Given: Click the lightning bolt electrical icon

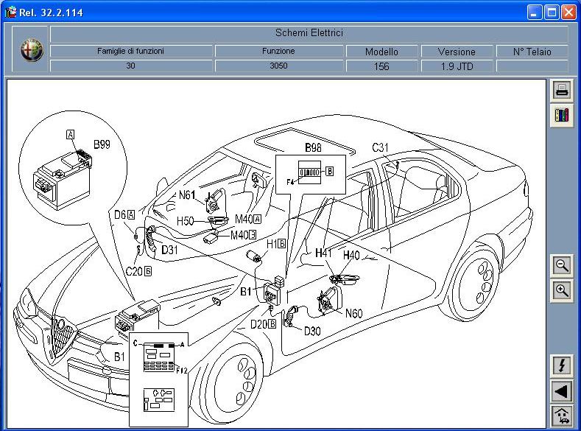Looking at the screenshot, I should point(562,365).
